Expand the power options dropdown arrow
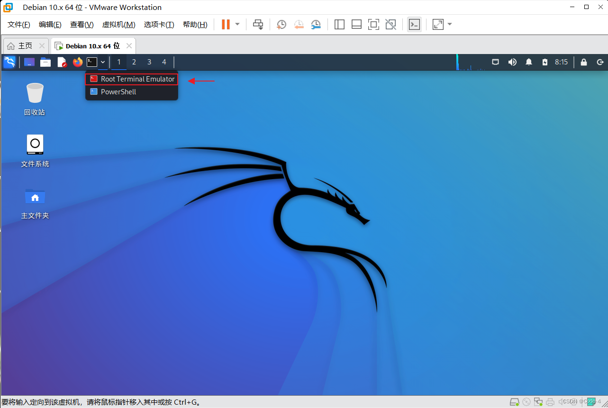 (237, 24)
